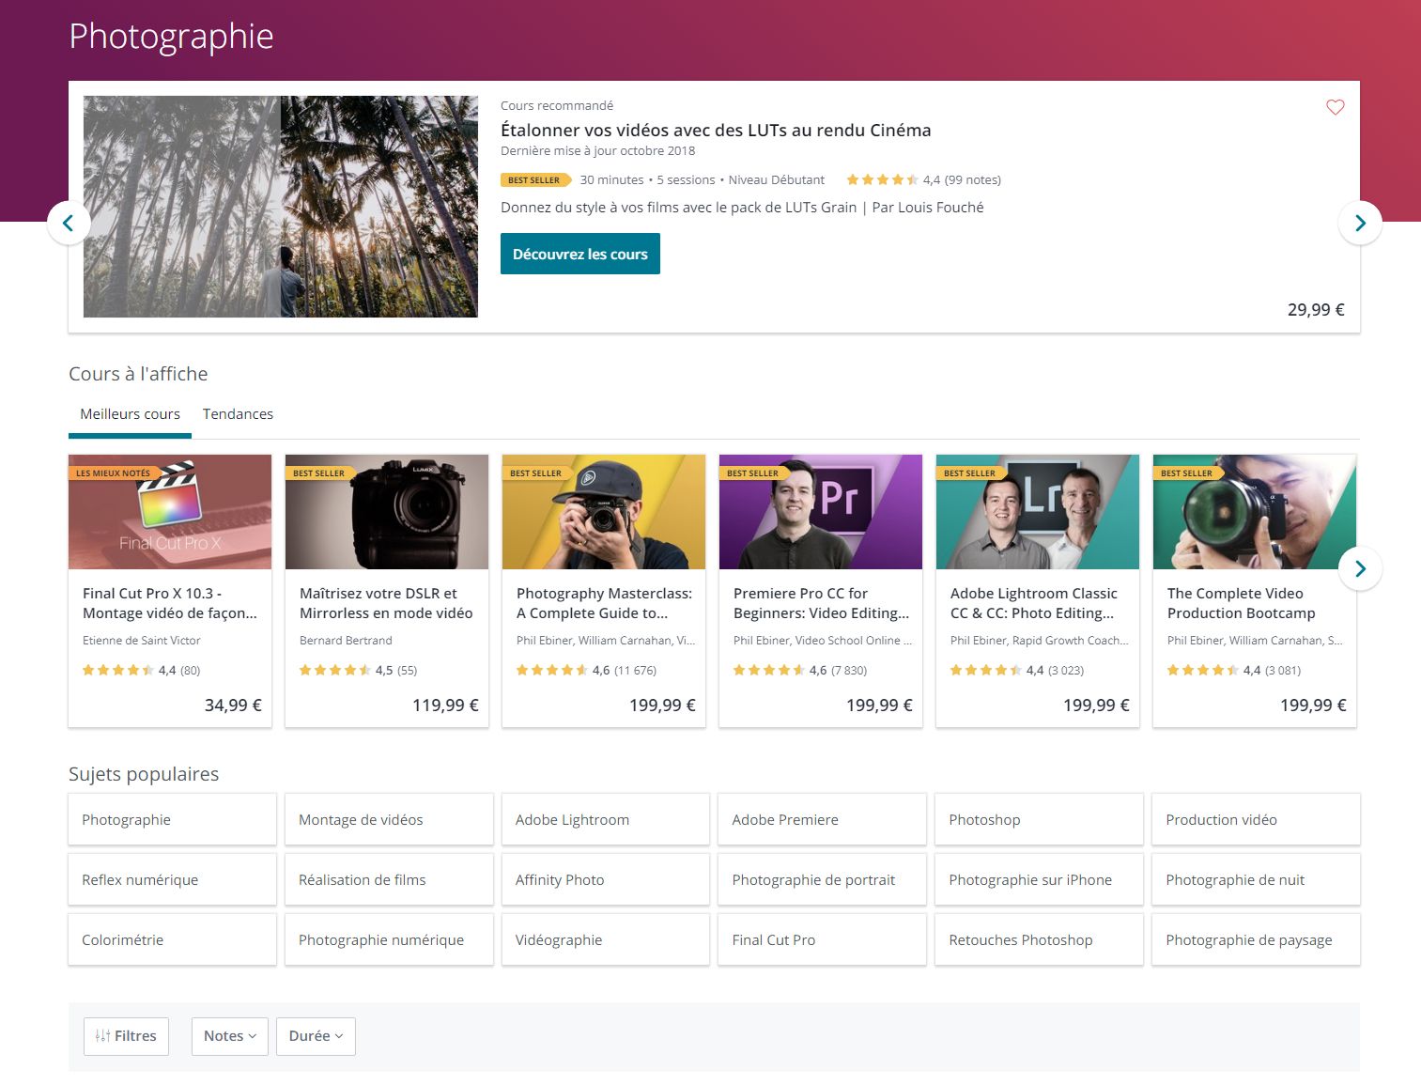Select the Affinity Photo topic
This screenshot has height=1085, width=1421.
[x=606, y=879]
